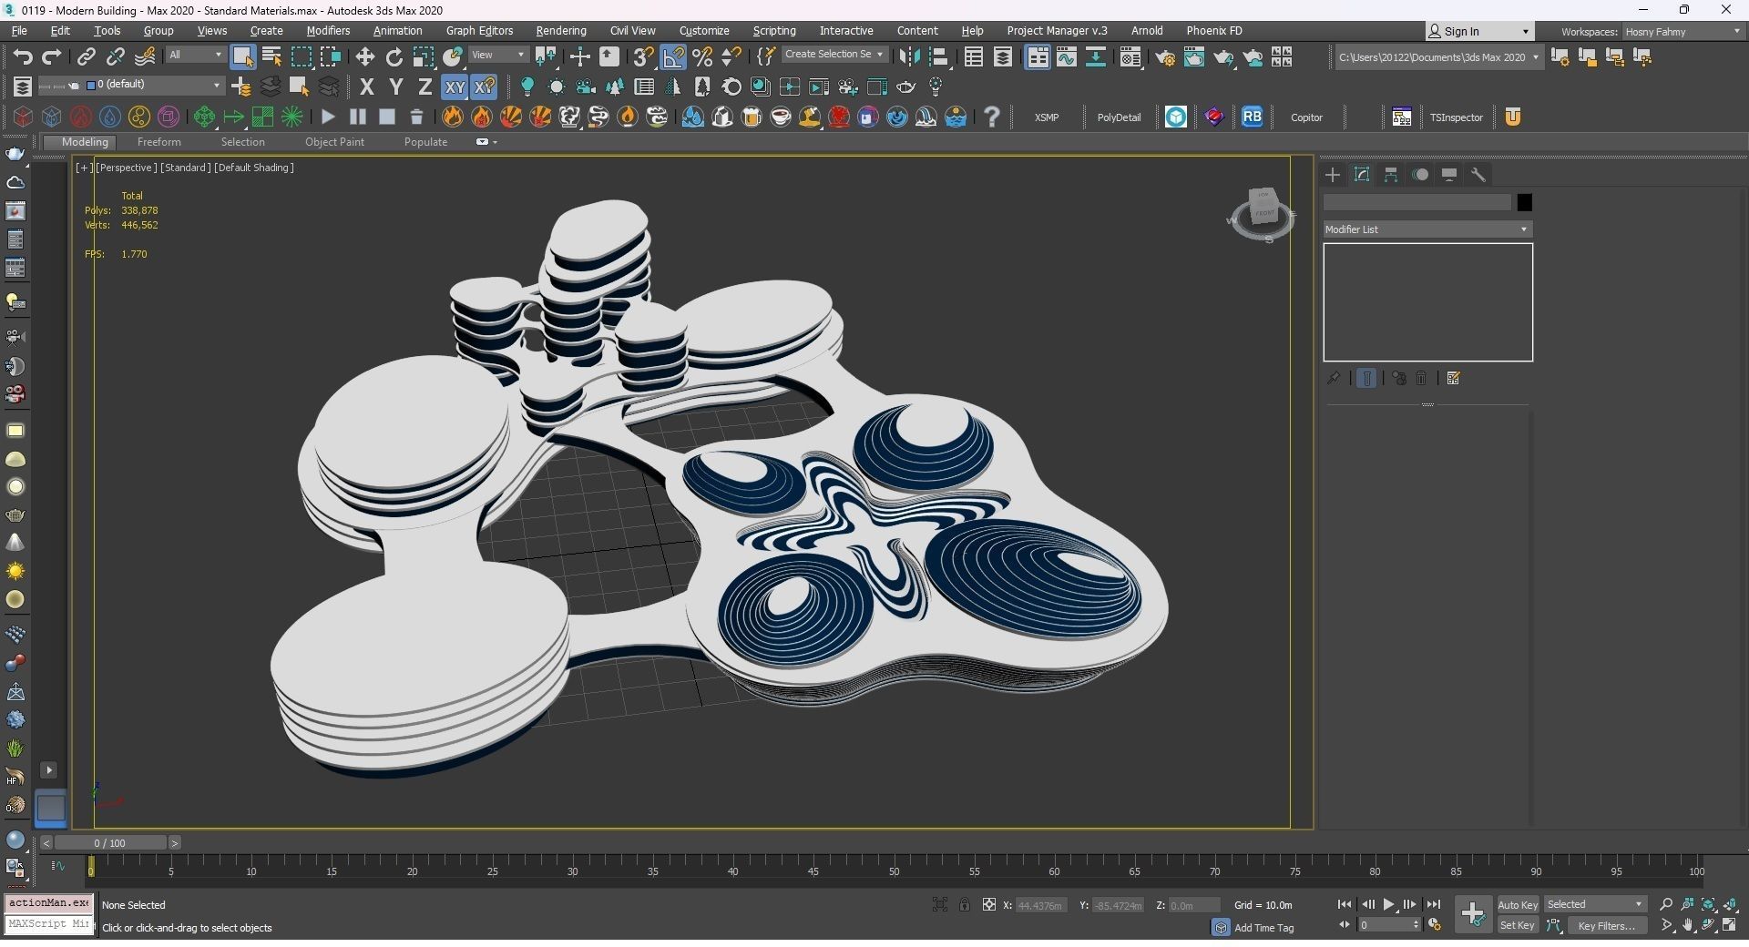Viewport: 1749px width, 947px height.
Task: Open the Workspaces dropdown
Action: (x=1682, y=32)
